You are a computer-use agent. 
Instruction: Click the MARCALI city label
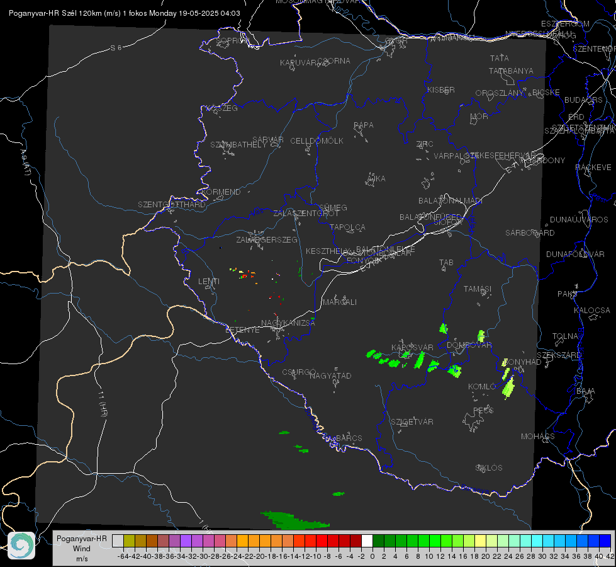click(x=340, y=302)
